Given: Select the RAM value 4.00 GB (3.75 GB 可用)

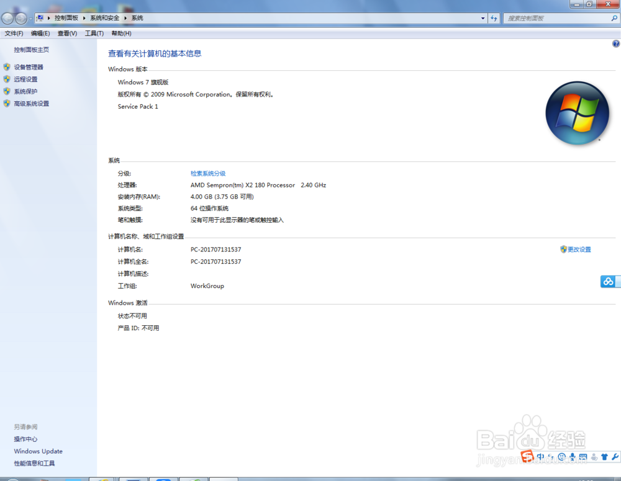Looking at the screenshot, I should click(x=222, y=196).
